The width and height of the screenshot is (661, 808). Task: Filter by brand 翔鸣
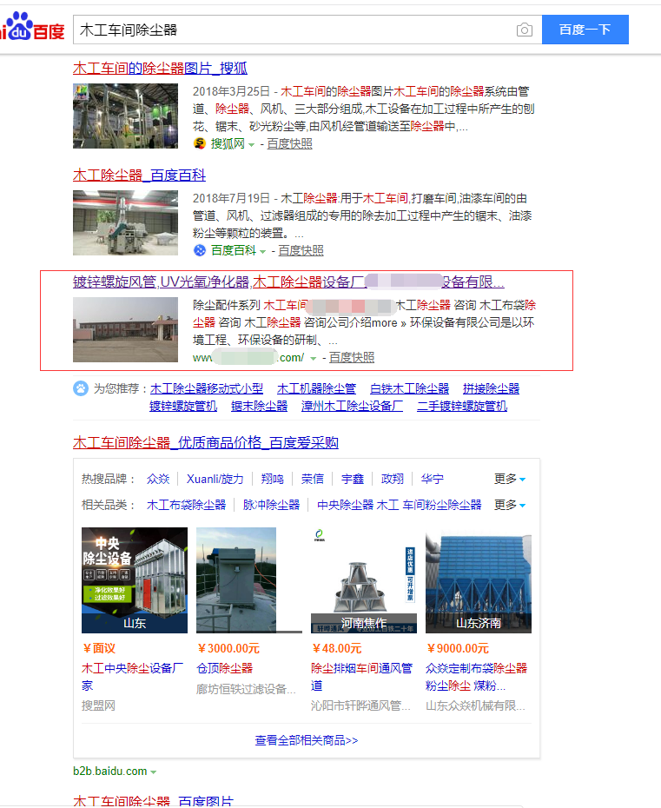(x=273, y=479)
